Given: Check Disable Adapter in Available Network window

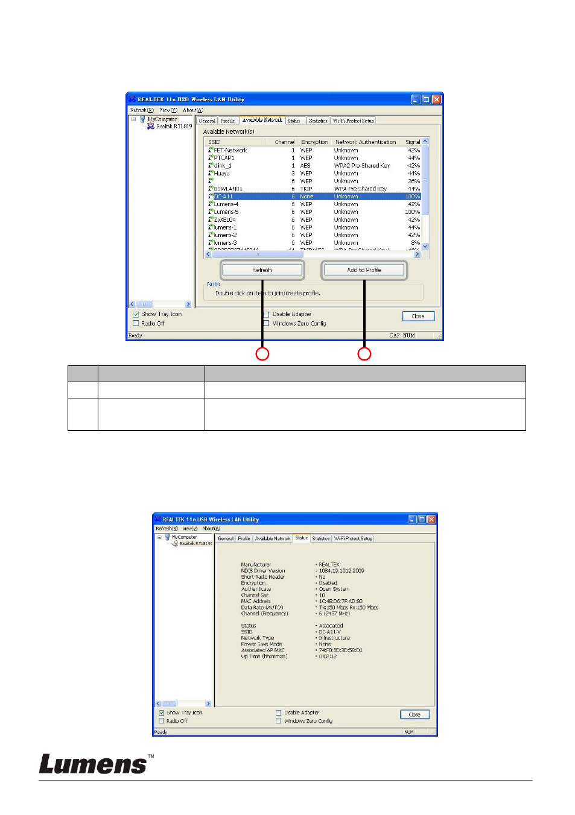Looking at the screenshot, I should (266, 314).
